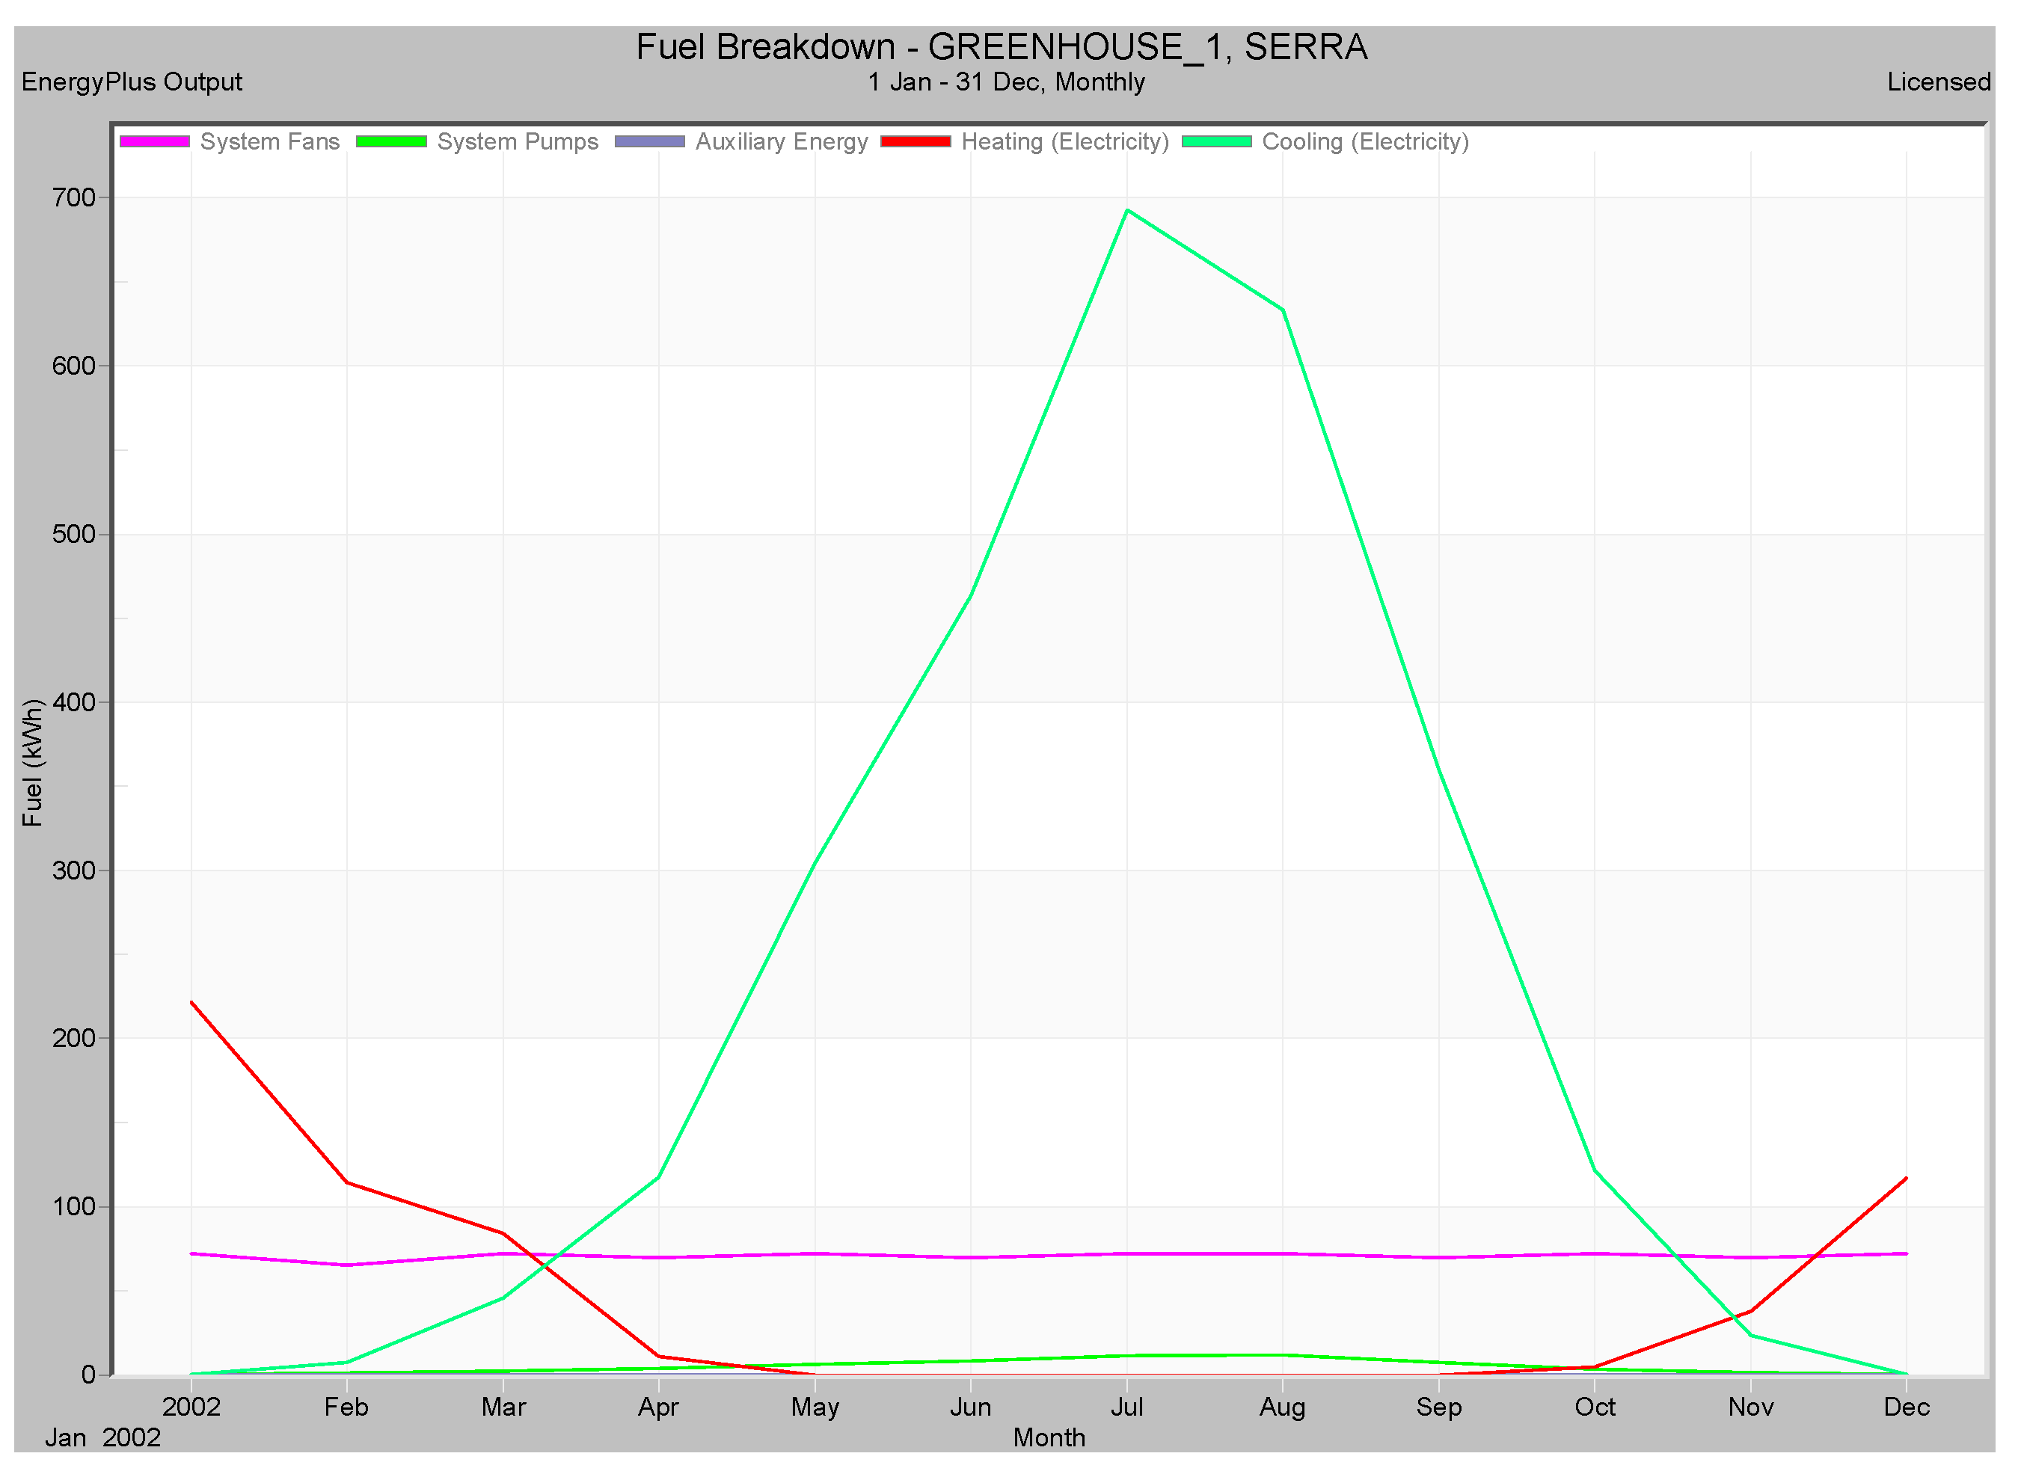Click the date range subtitle text
The width and height of the screenshot is (2021, 1480).
(x=1006, y=82)
